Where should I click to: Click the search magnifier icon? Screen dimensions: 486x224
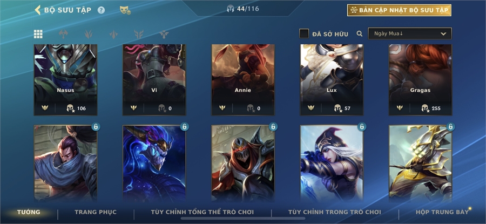pyautogui.click(x=360, y=33)
